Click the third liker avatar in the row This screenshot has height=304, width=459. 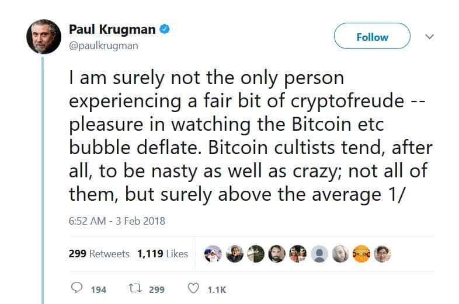tap(256, 253)
